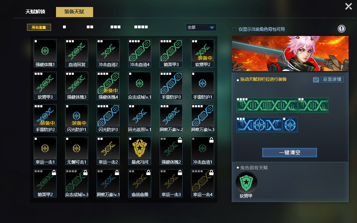Click the locked 镜面甲2 talent
Viewport: 357px width, 223px height.
[45, 183]
